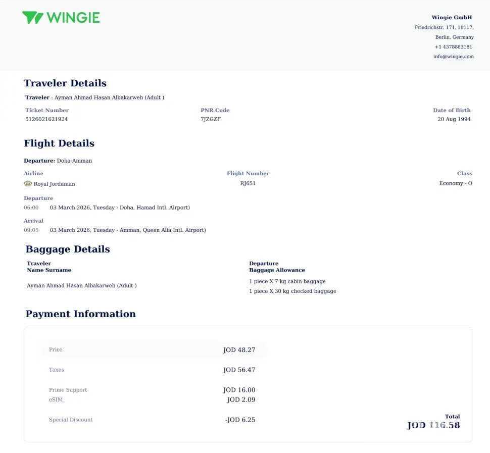
Task: Click the Prime Support label
Action: pos(68,390)
